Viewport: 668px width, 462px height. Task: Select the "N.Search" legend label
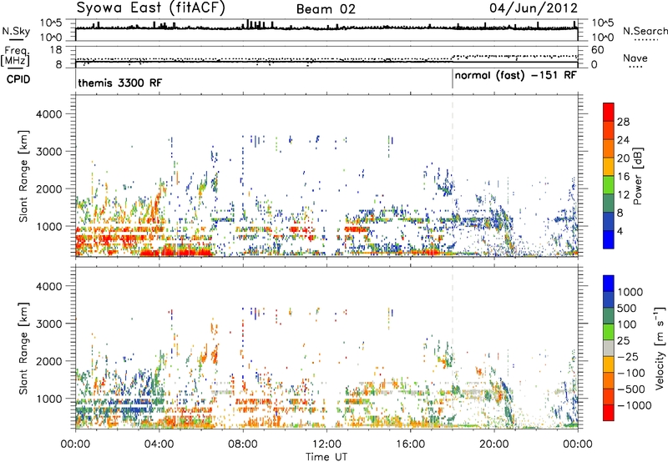tap(645, 31)
